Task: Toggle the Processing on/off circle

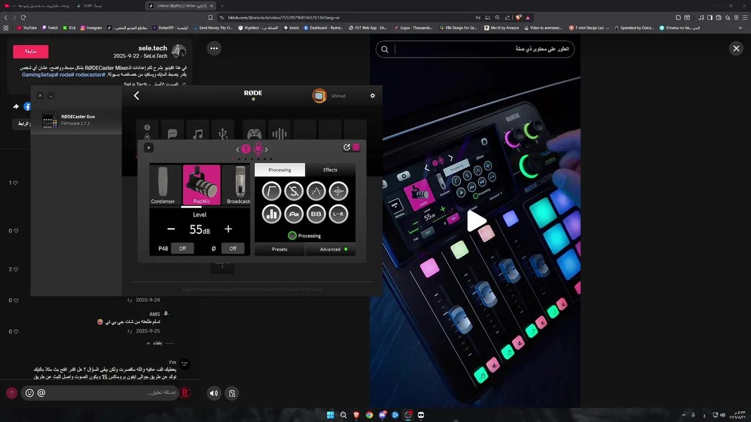Action: tap(292, 236)
